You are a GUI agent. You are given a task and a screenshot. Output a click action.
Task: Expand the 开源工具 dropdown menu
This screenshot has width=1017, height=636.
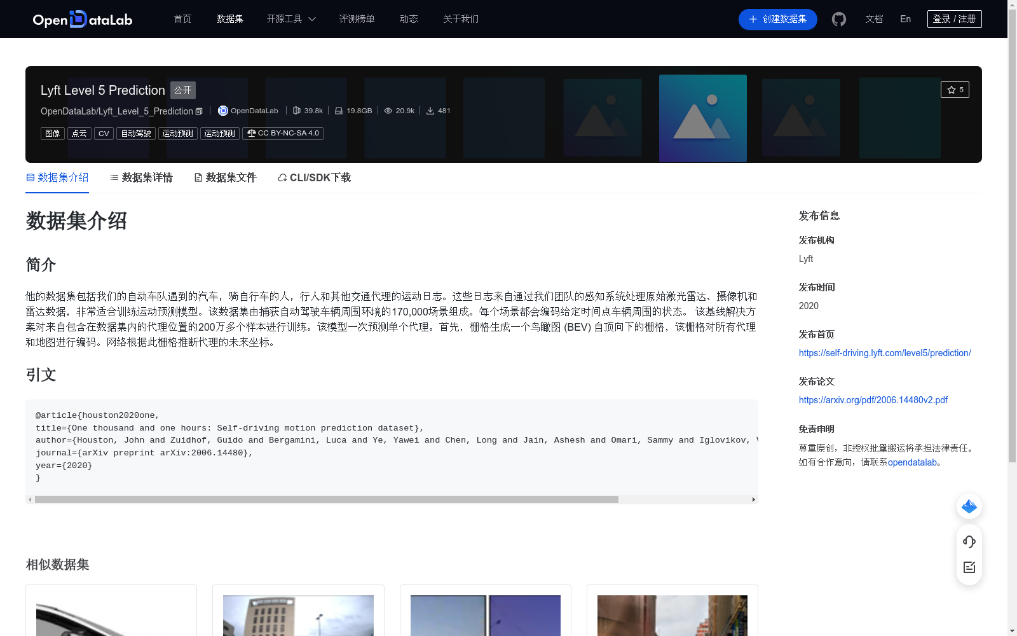point(290,19)
